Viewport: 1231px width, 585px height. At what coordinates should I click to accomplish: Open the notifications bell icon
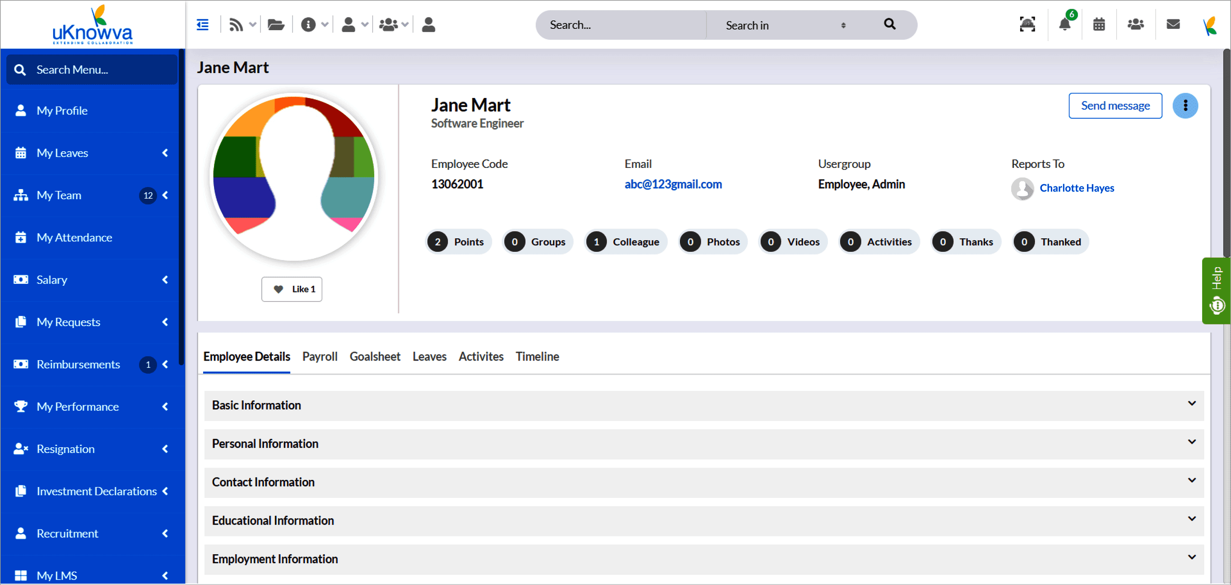tap(1064, 24)
